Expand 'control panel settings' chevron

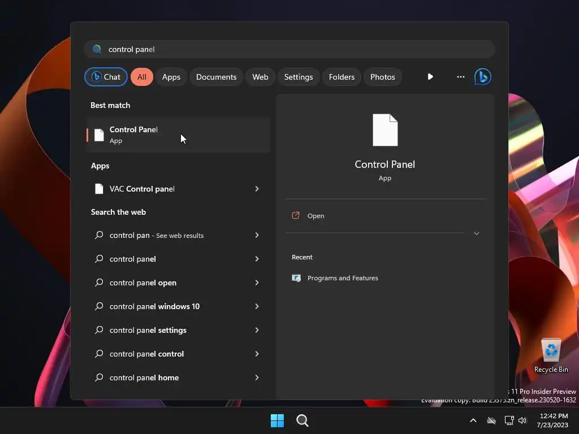[x=257, y=330]
